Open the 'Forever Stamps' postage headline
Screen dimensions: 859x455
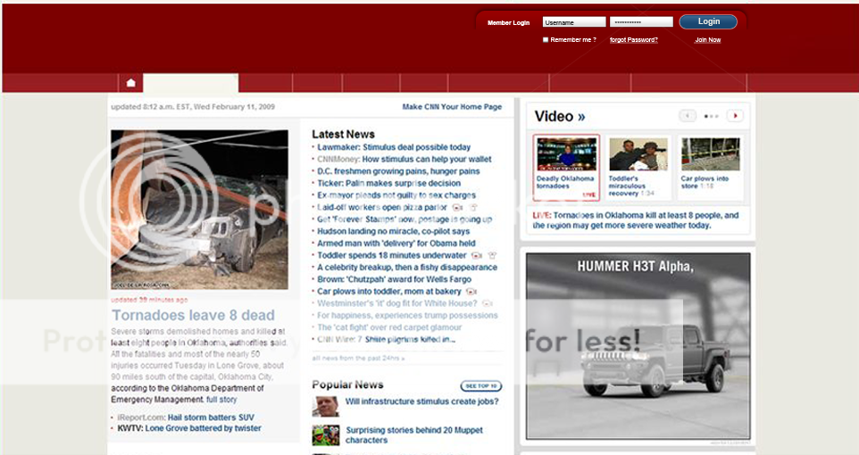click(x=404, y=219)
